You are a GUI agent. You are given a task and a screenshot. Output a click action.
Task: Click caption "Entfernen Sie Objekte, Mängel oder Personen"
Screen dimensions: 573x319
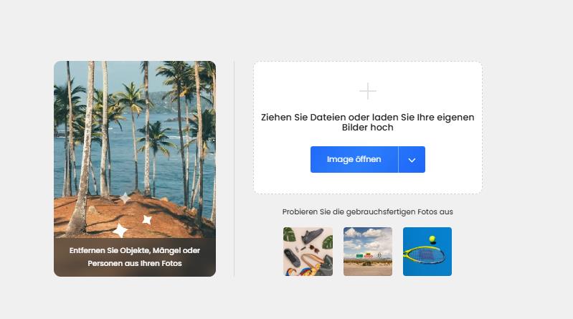135,257
